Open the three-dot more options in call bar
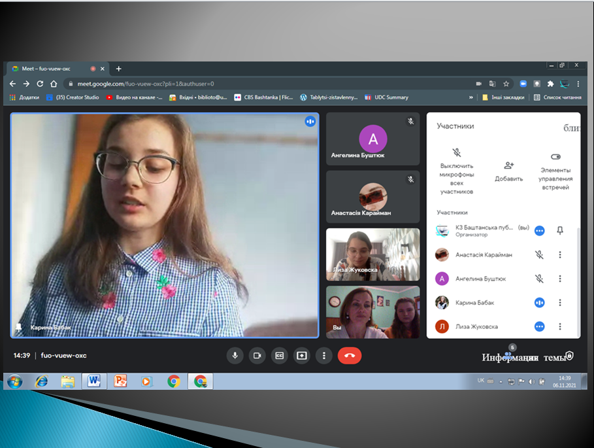Viewport: 594px width, 448px height. 324,355
